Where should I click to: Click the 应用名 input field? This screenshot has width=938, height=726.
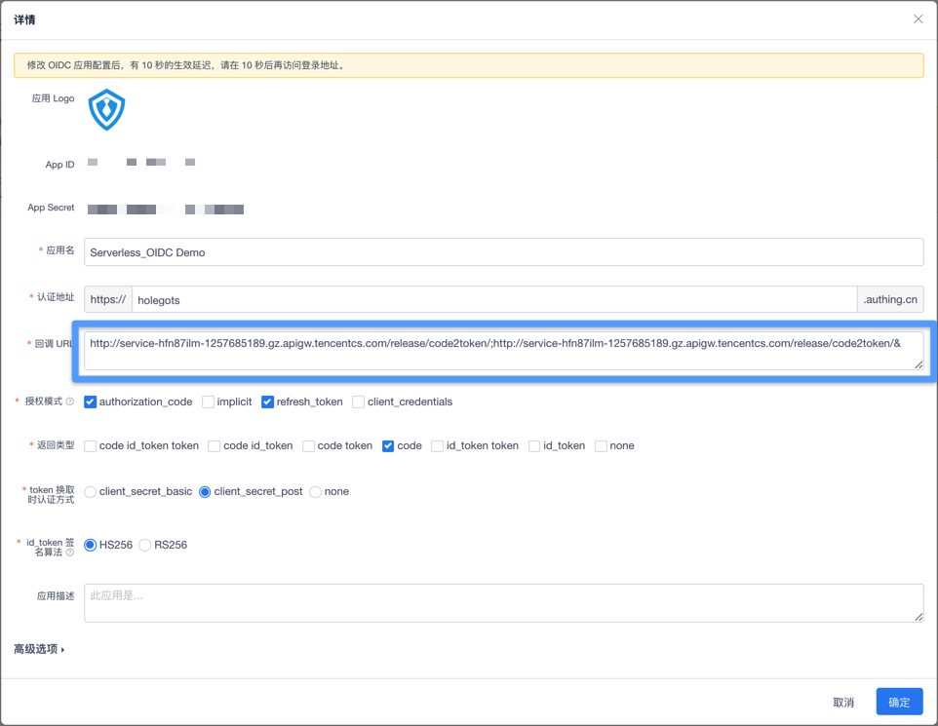click(503, 251)
